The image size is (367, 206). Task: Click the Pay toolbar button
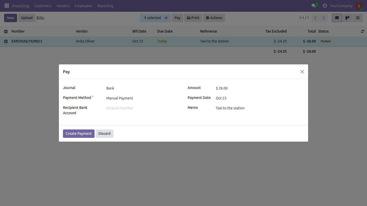177,18
